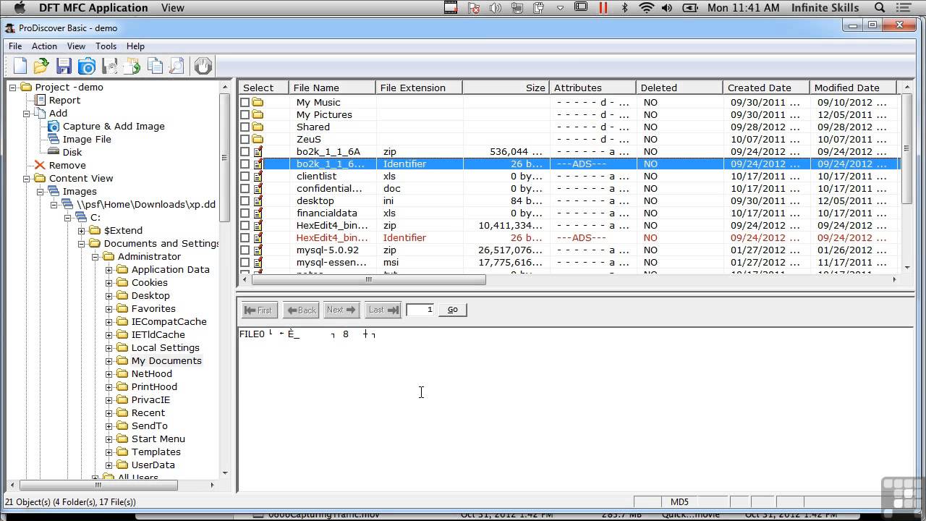This screenshot has width=926, height=521.
Task: Collapse the Project -demo tree node
Action: click(x=13, y=87)
